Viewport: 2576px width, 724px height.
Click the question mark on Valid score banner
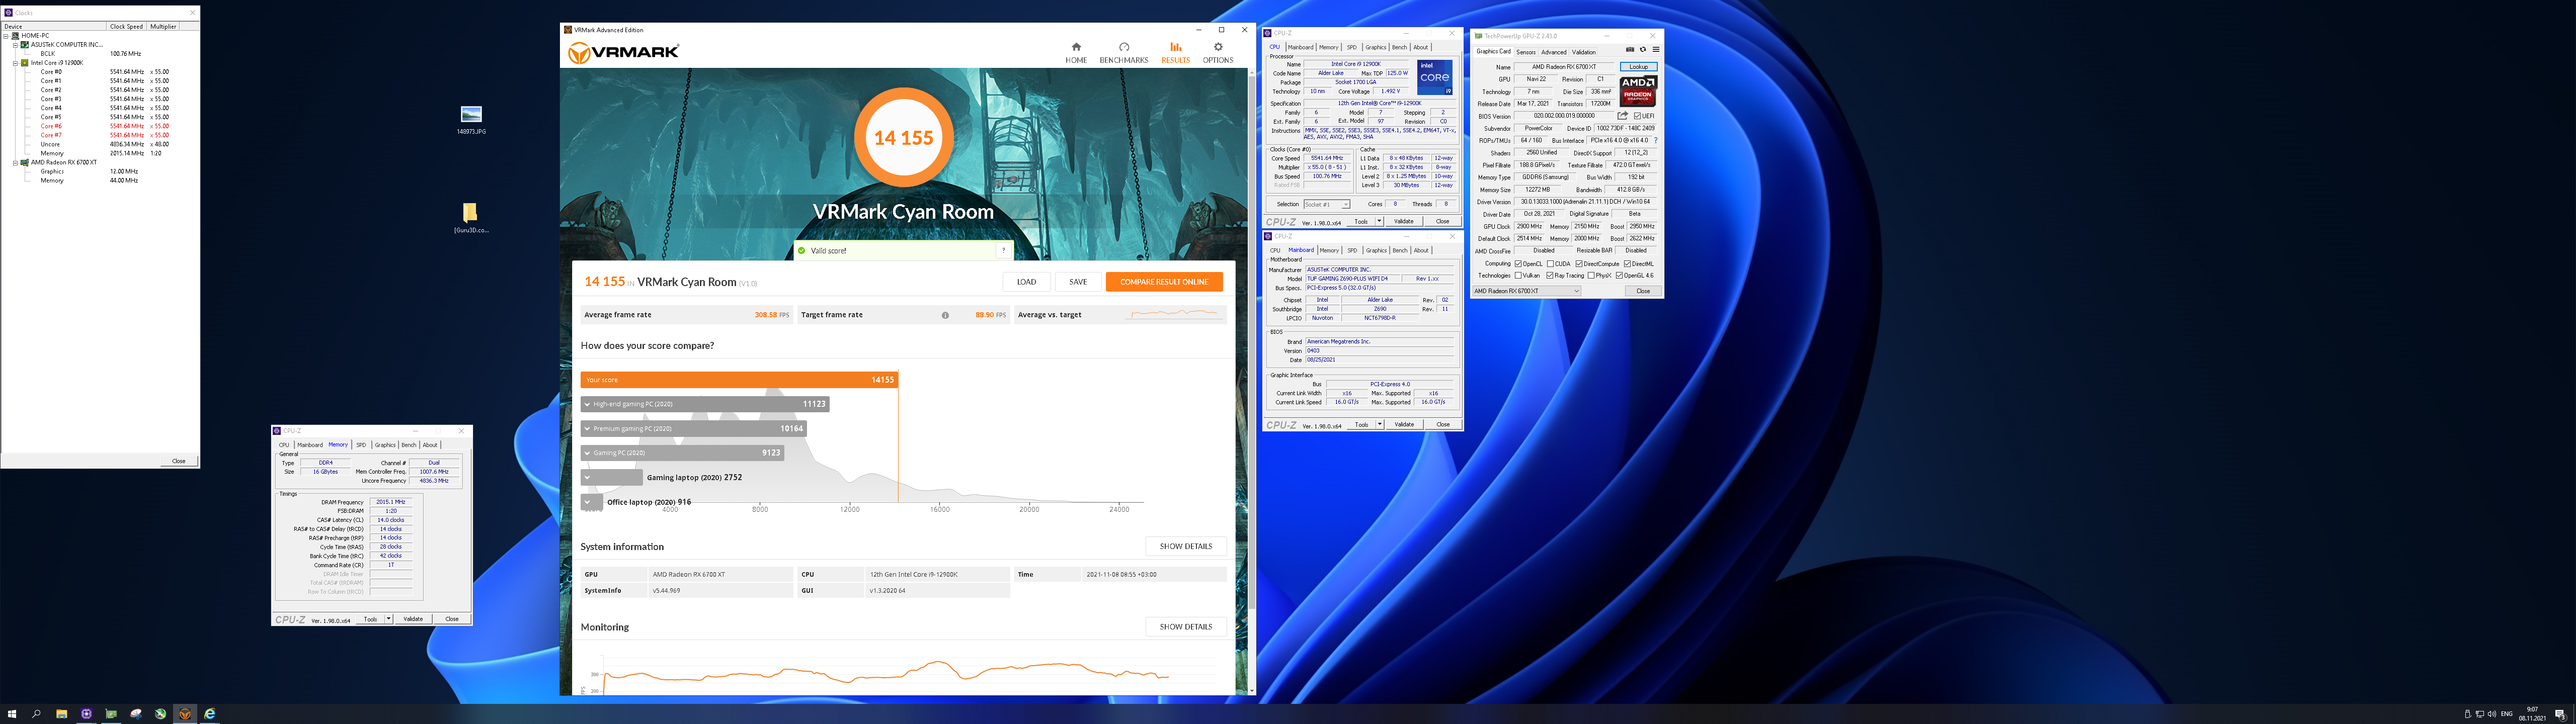pyautogui.click(x=1003, y=251)
